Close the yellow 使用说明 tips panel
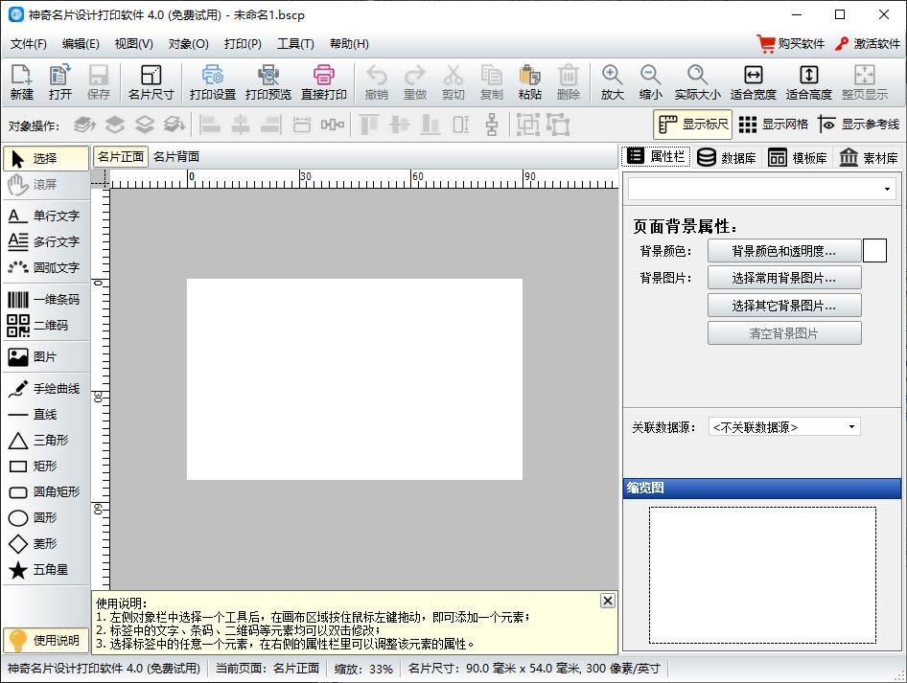Image resolution: width=907 pixels, height=683 pixels. 607,601
